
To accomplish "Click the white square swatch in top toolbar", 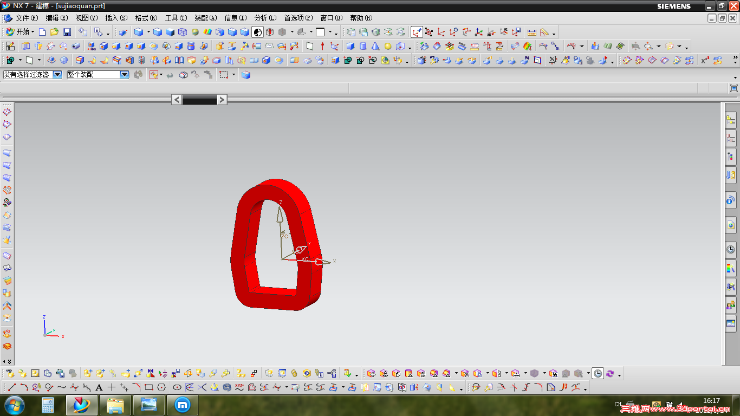I will 320,32.
